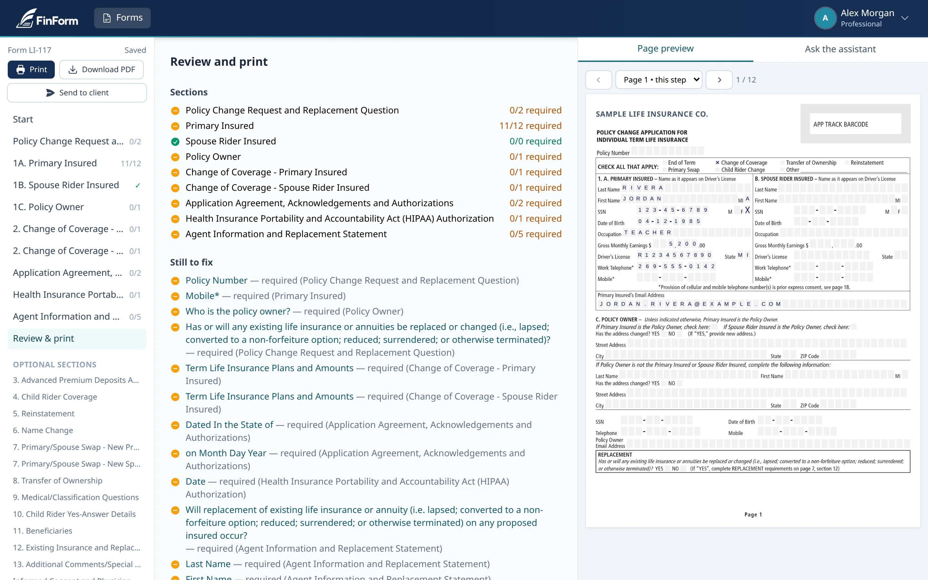
Task: Click the page preview document thumbnail
Action: coord(753,311)
